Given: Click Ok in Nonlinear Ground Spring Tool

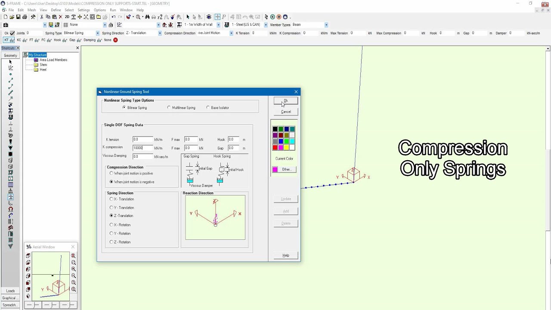Looking at the screenshot, I should point(286,101).
